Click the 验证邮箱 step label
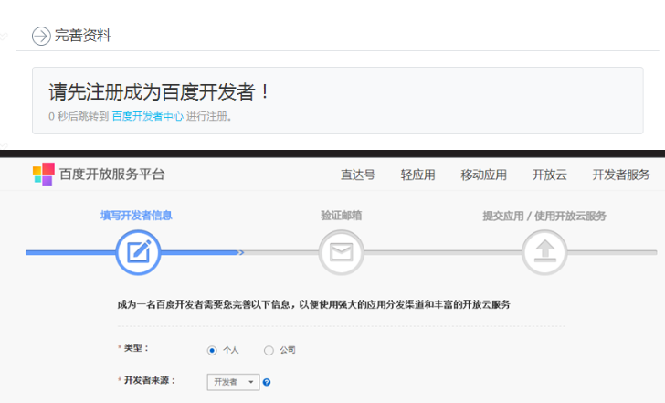Screen dimensions: 665x403 [342, 216]
